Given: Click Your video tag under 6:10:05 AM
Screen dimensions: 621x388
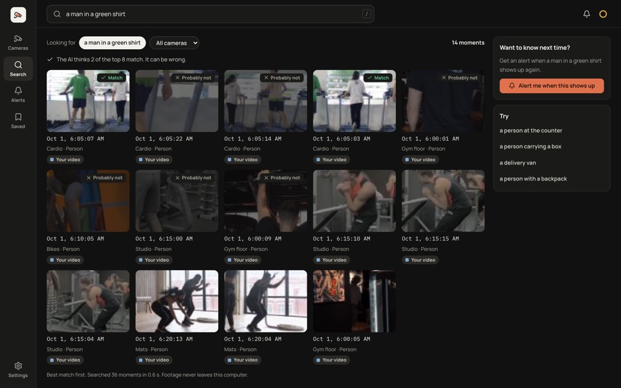Looking at the screenshot, I should pos(65,260).
